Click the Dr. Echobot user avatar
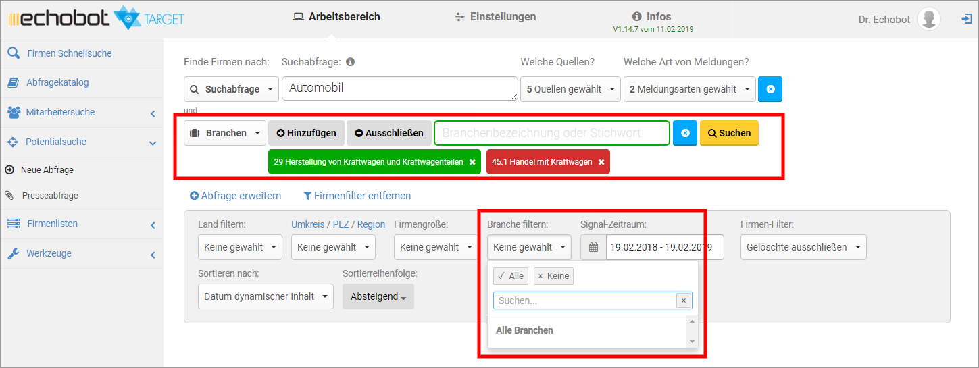 [929, 19]
